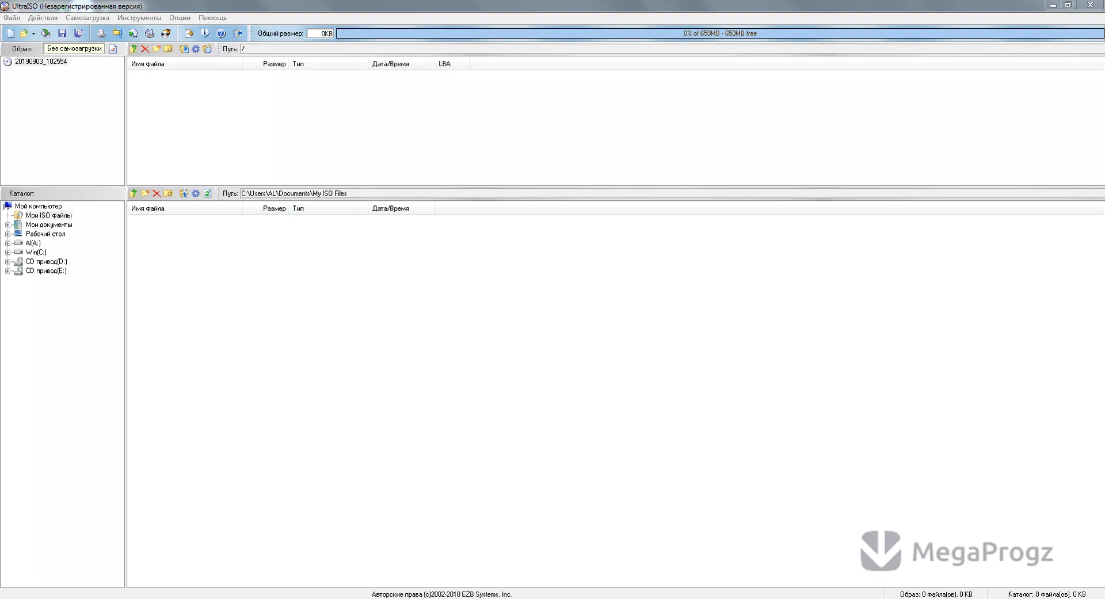Click the Save As toolbar icon

pyautogui.click(x=79, y=33)
